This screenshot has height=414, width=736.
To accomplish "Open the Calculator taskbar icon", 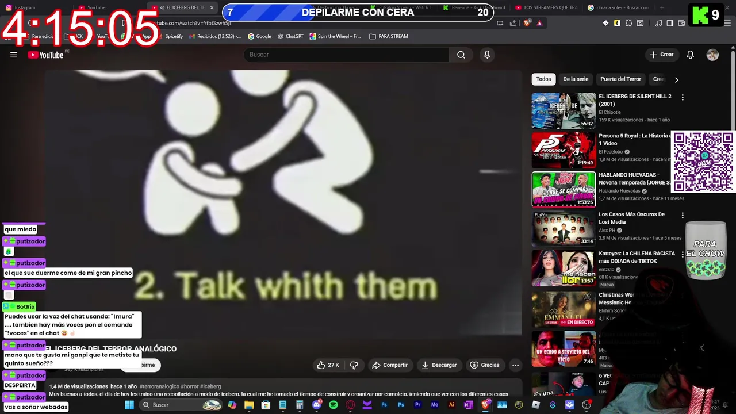I will [x=300, y=405].
